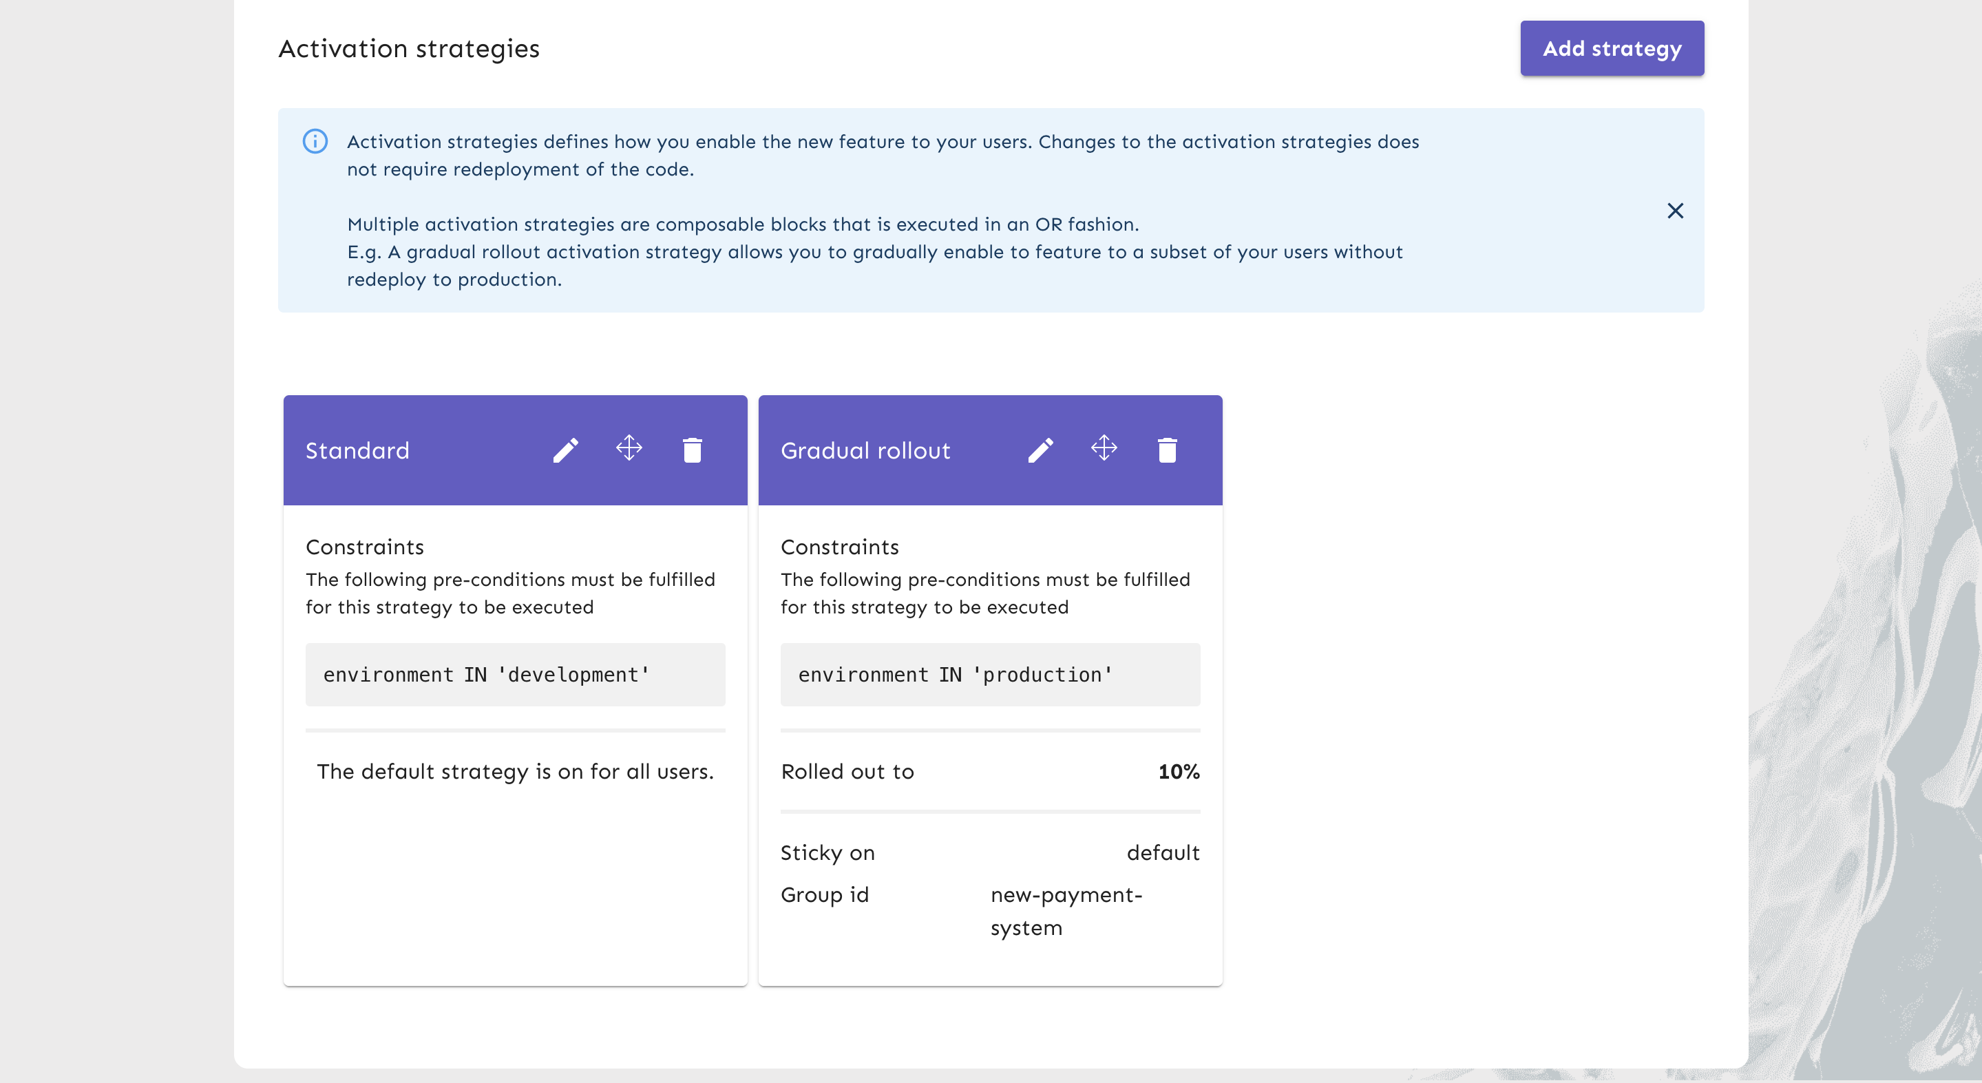Click the default strategy is on for all users text
The height and width of the screenshot is (1083, 1982).
pos(516,771)
